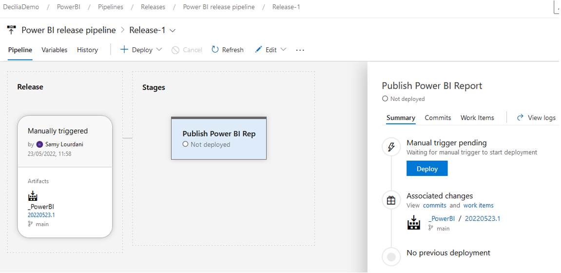
Task: Click the No previous deployment text
Action: pos(448,253)
